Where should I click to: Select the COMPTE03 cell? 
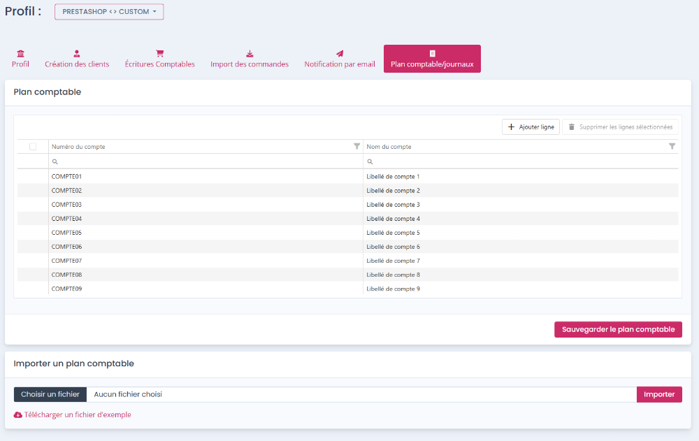point(206,205)
